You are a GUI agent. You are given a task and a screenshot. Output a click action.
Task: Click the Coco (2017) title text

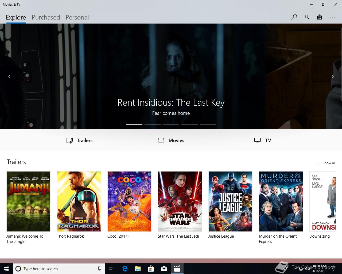pyautogui.click(x=118, y=236)
